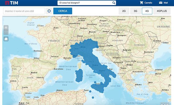Select 4G coverage
Screen dimensions: 174x105
click(147, 11)
